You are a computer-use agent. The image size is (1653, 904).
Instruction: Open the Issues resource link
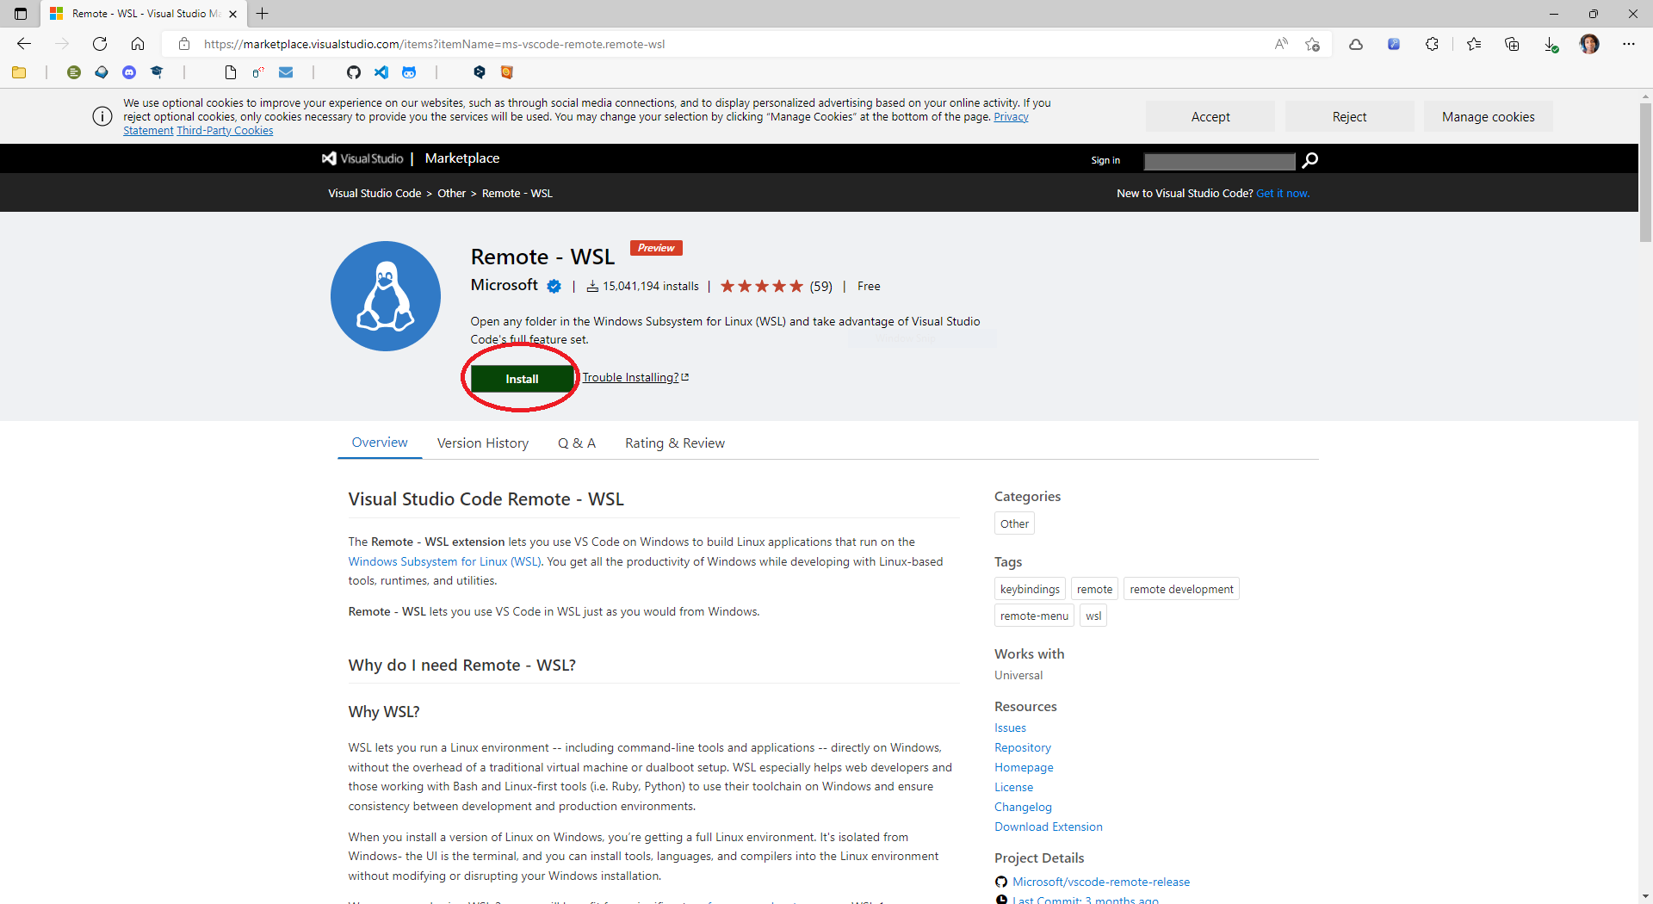(1010, 728)
